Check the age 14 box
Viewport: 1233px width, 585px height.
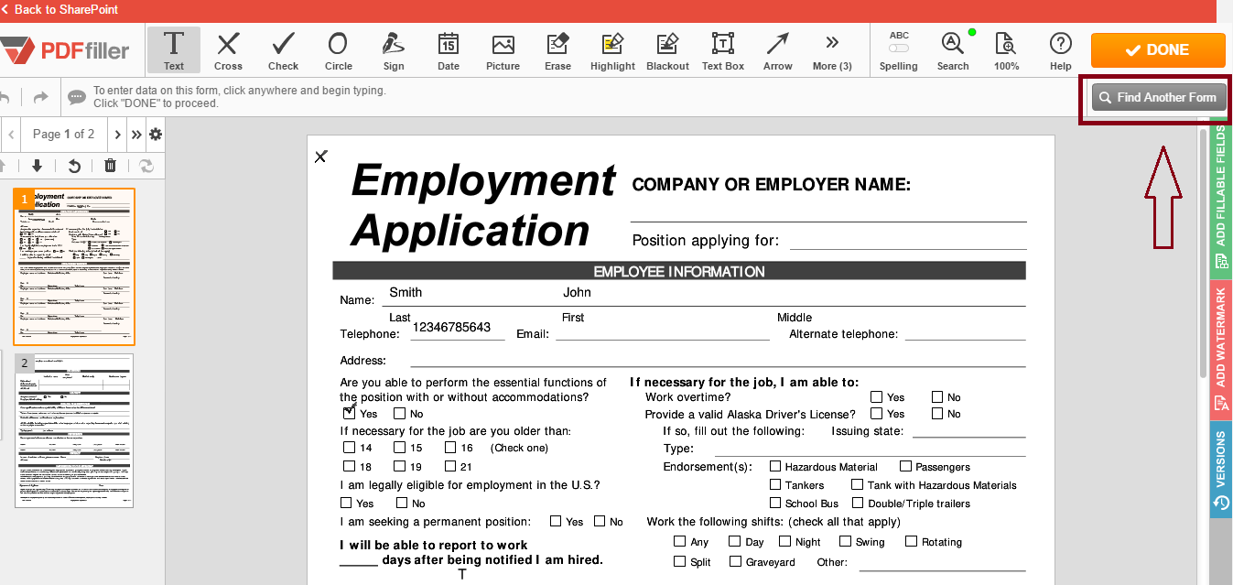pyautogui.click(x=349, y=448)
